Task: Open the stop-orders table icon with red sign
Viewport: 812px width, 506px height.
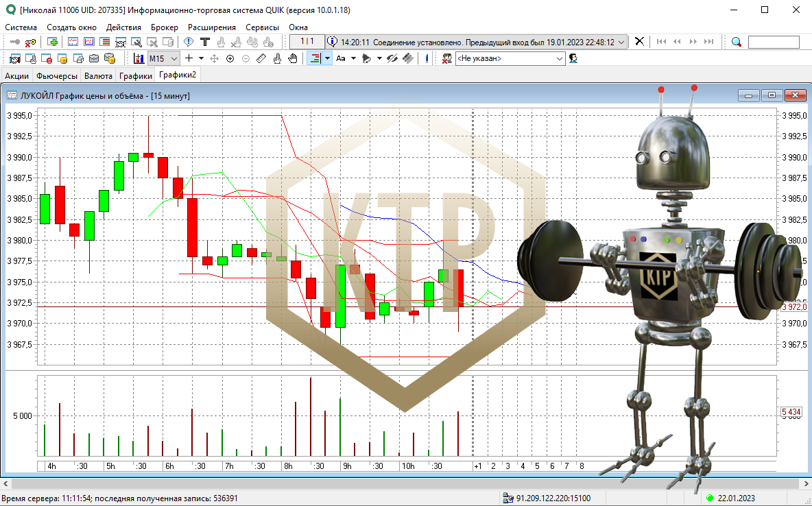Action: pyautogui.click(x=46, y=58)
